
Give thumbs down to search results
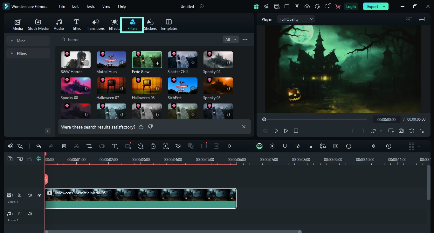(x=151, y=127)
